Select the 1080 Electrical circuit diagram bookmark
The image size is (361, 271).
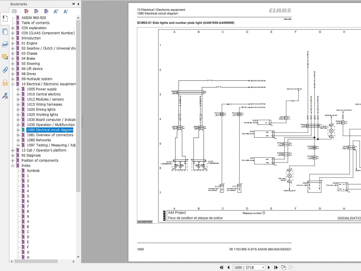click(x=50, y=130)
